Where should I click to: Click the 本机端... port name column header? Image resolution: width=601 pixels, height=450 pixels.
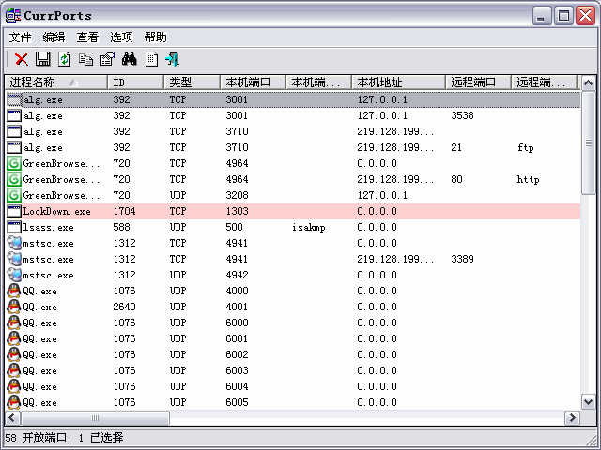click(319, 82)
